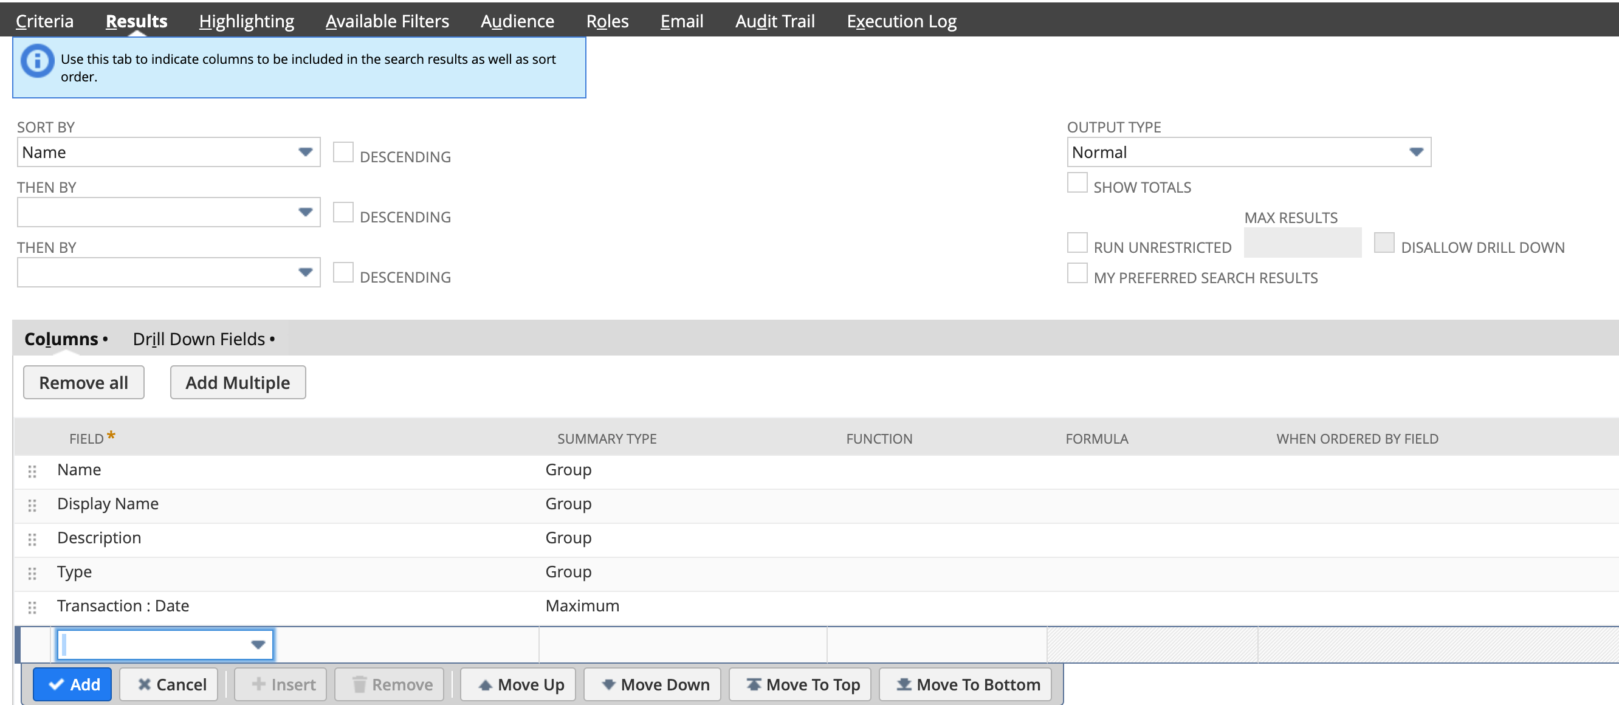Click the 'Name' field cell in columns list

coord(79,470)
